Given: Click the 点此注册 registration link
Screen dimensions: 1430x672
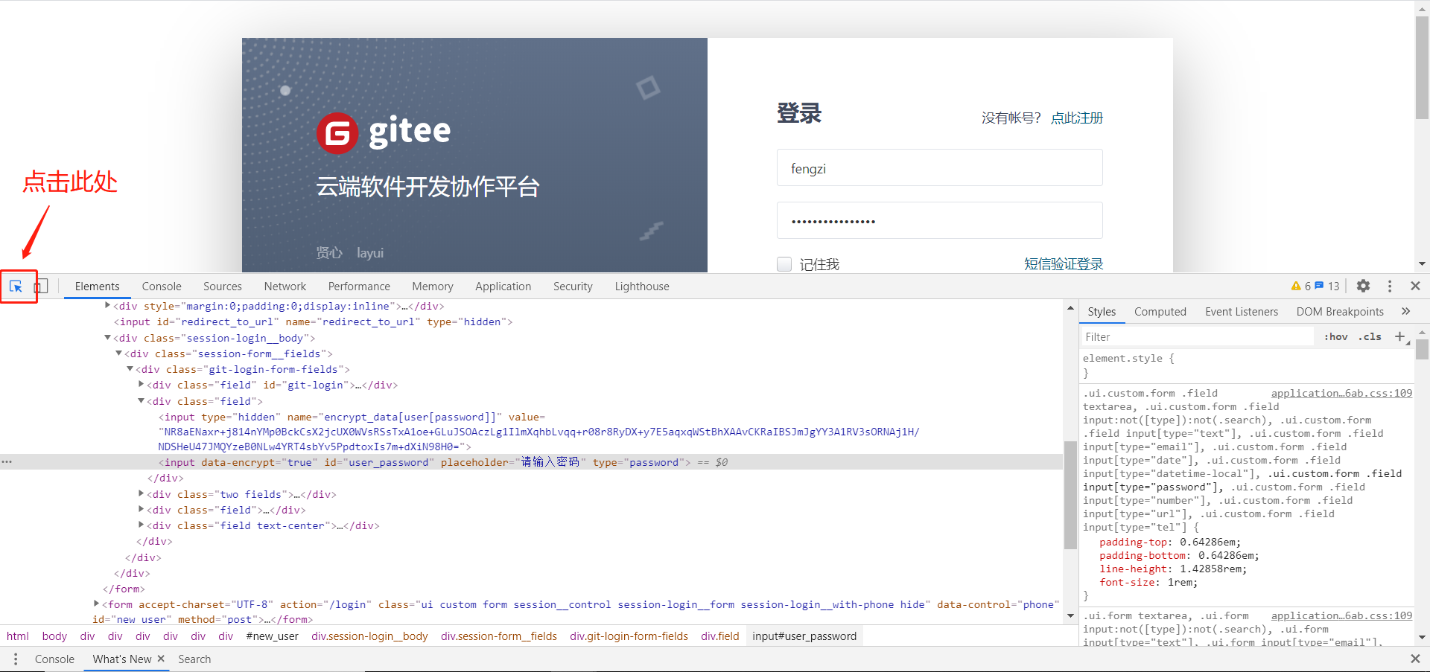Looking at the screenshot, I should (x=1075, y=118).
